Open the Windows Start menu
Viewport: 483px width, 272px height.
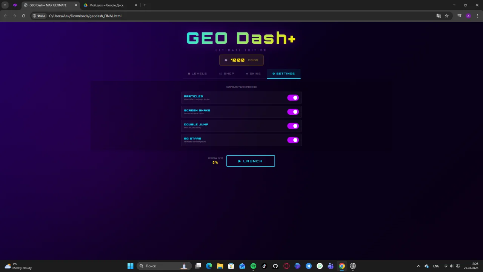130,266
